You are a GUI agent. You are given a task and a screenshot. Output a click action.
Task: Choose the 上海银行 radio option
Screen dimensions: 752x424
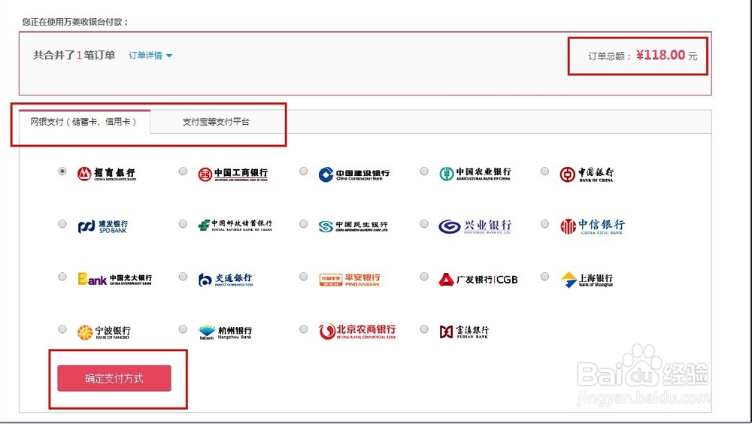point(544,276)
